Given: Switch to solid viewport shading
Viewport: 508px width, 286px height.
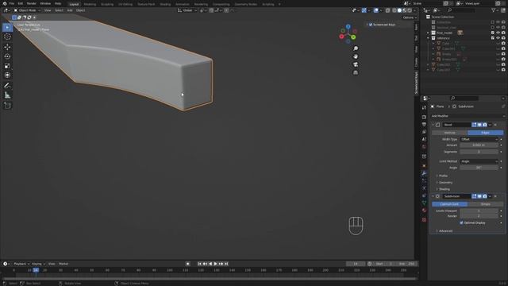Looking at the screenshot, I should tap(399, 10).
